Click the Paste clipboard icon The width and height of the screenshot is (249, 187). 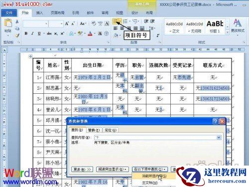pyautogui.click(x=8, y=23)
